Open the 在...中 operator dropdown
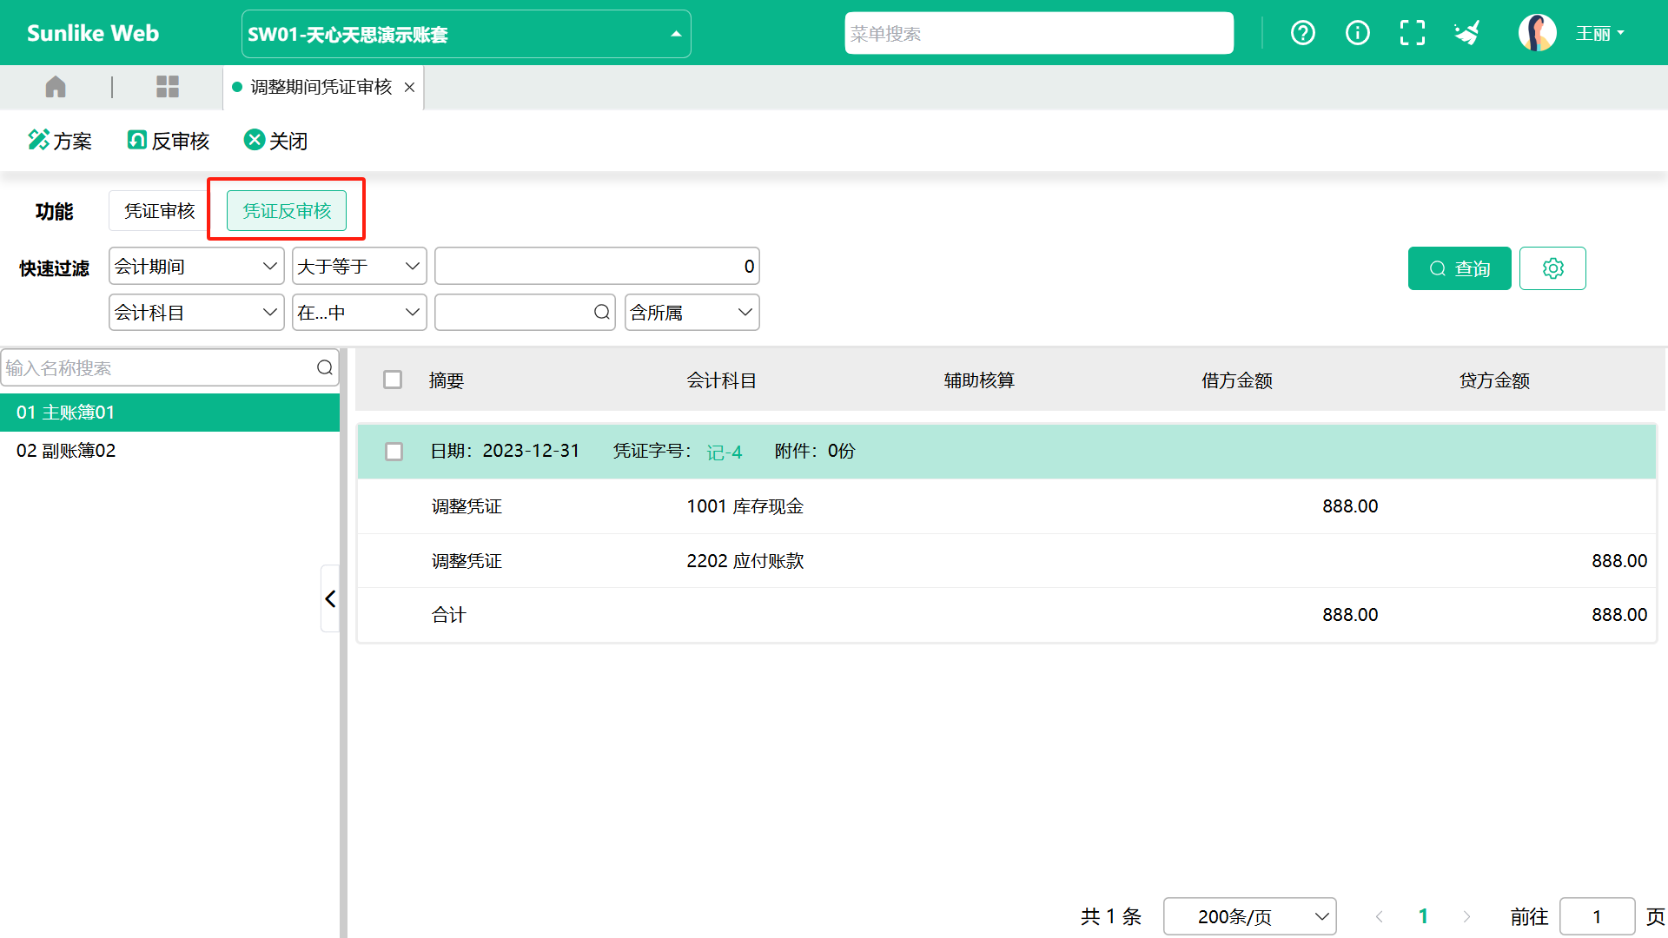The image size is (1668, 938). [x=359, y=313]
